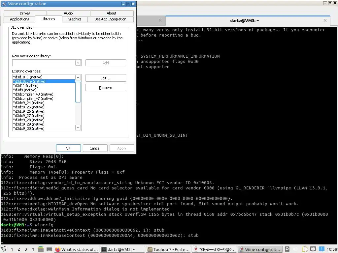Screen dimensions: 338x253
Task: Open the clipboard manager tray icon
Action: point(305,249)
